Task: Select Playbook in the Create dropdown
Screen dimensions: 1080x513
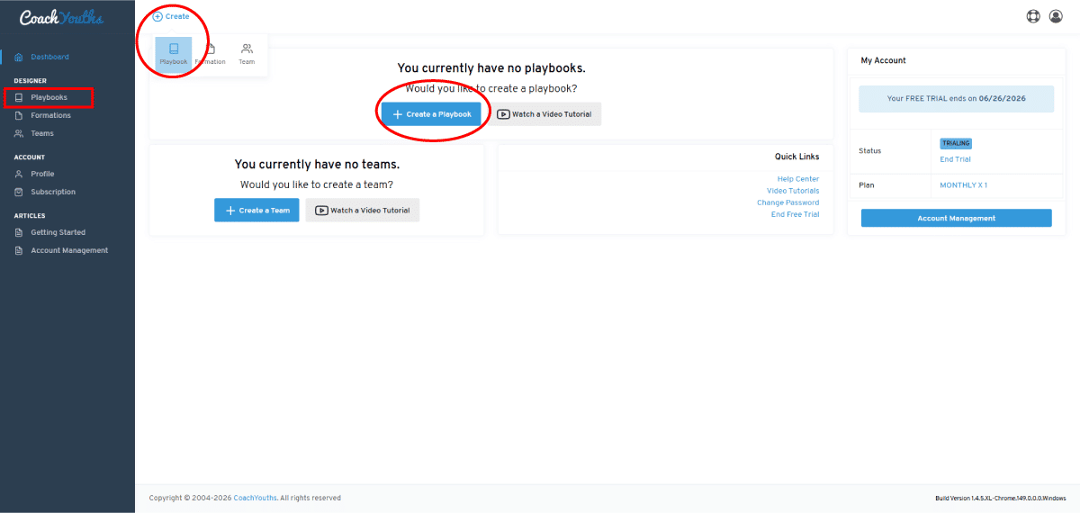Action: 174,54
